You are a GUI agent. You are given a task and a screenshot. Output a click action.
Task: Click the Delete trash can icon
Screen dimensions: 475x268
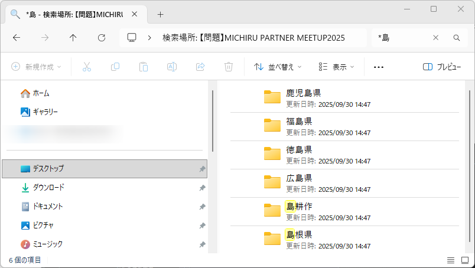tap(229, 67)
